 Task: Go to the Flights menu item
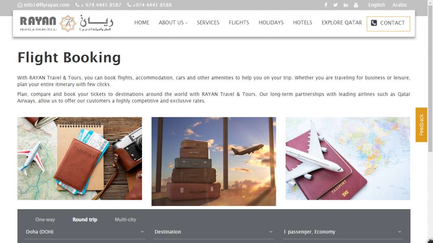pyautogui.click(x=239, y=23)
